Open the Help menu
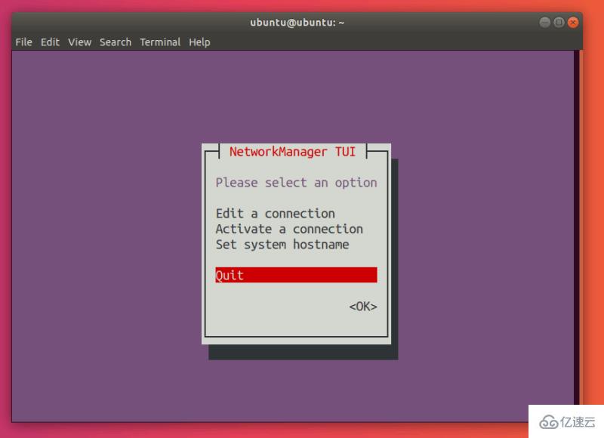The height and width of the screenshot is (438, 604). click(x=199, y=42)
